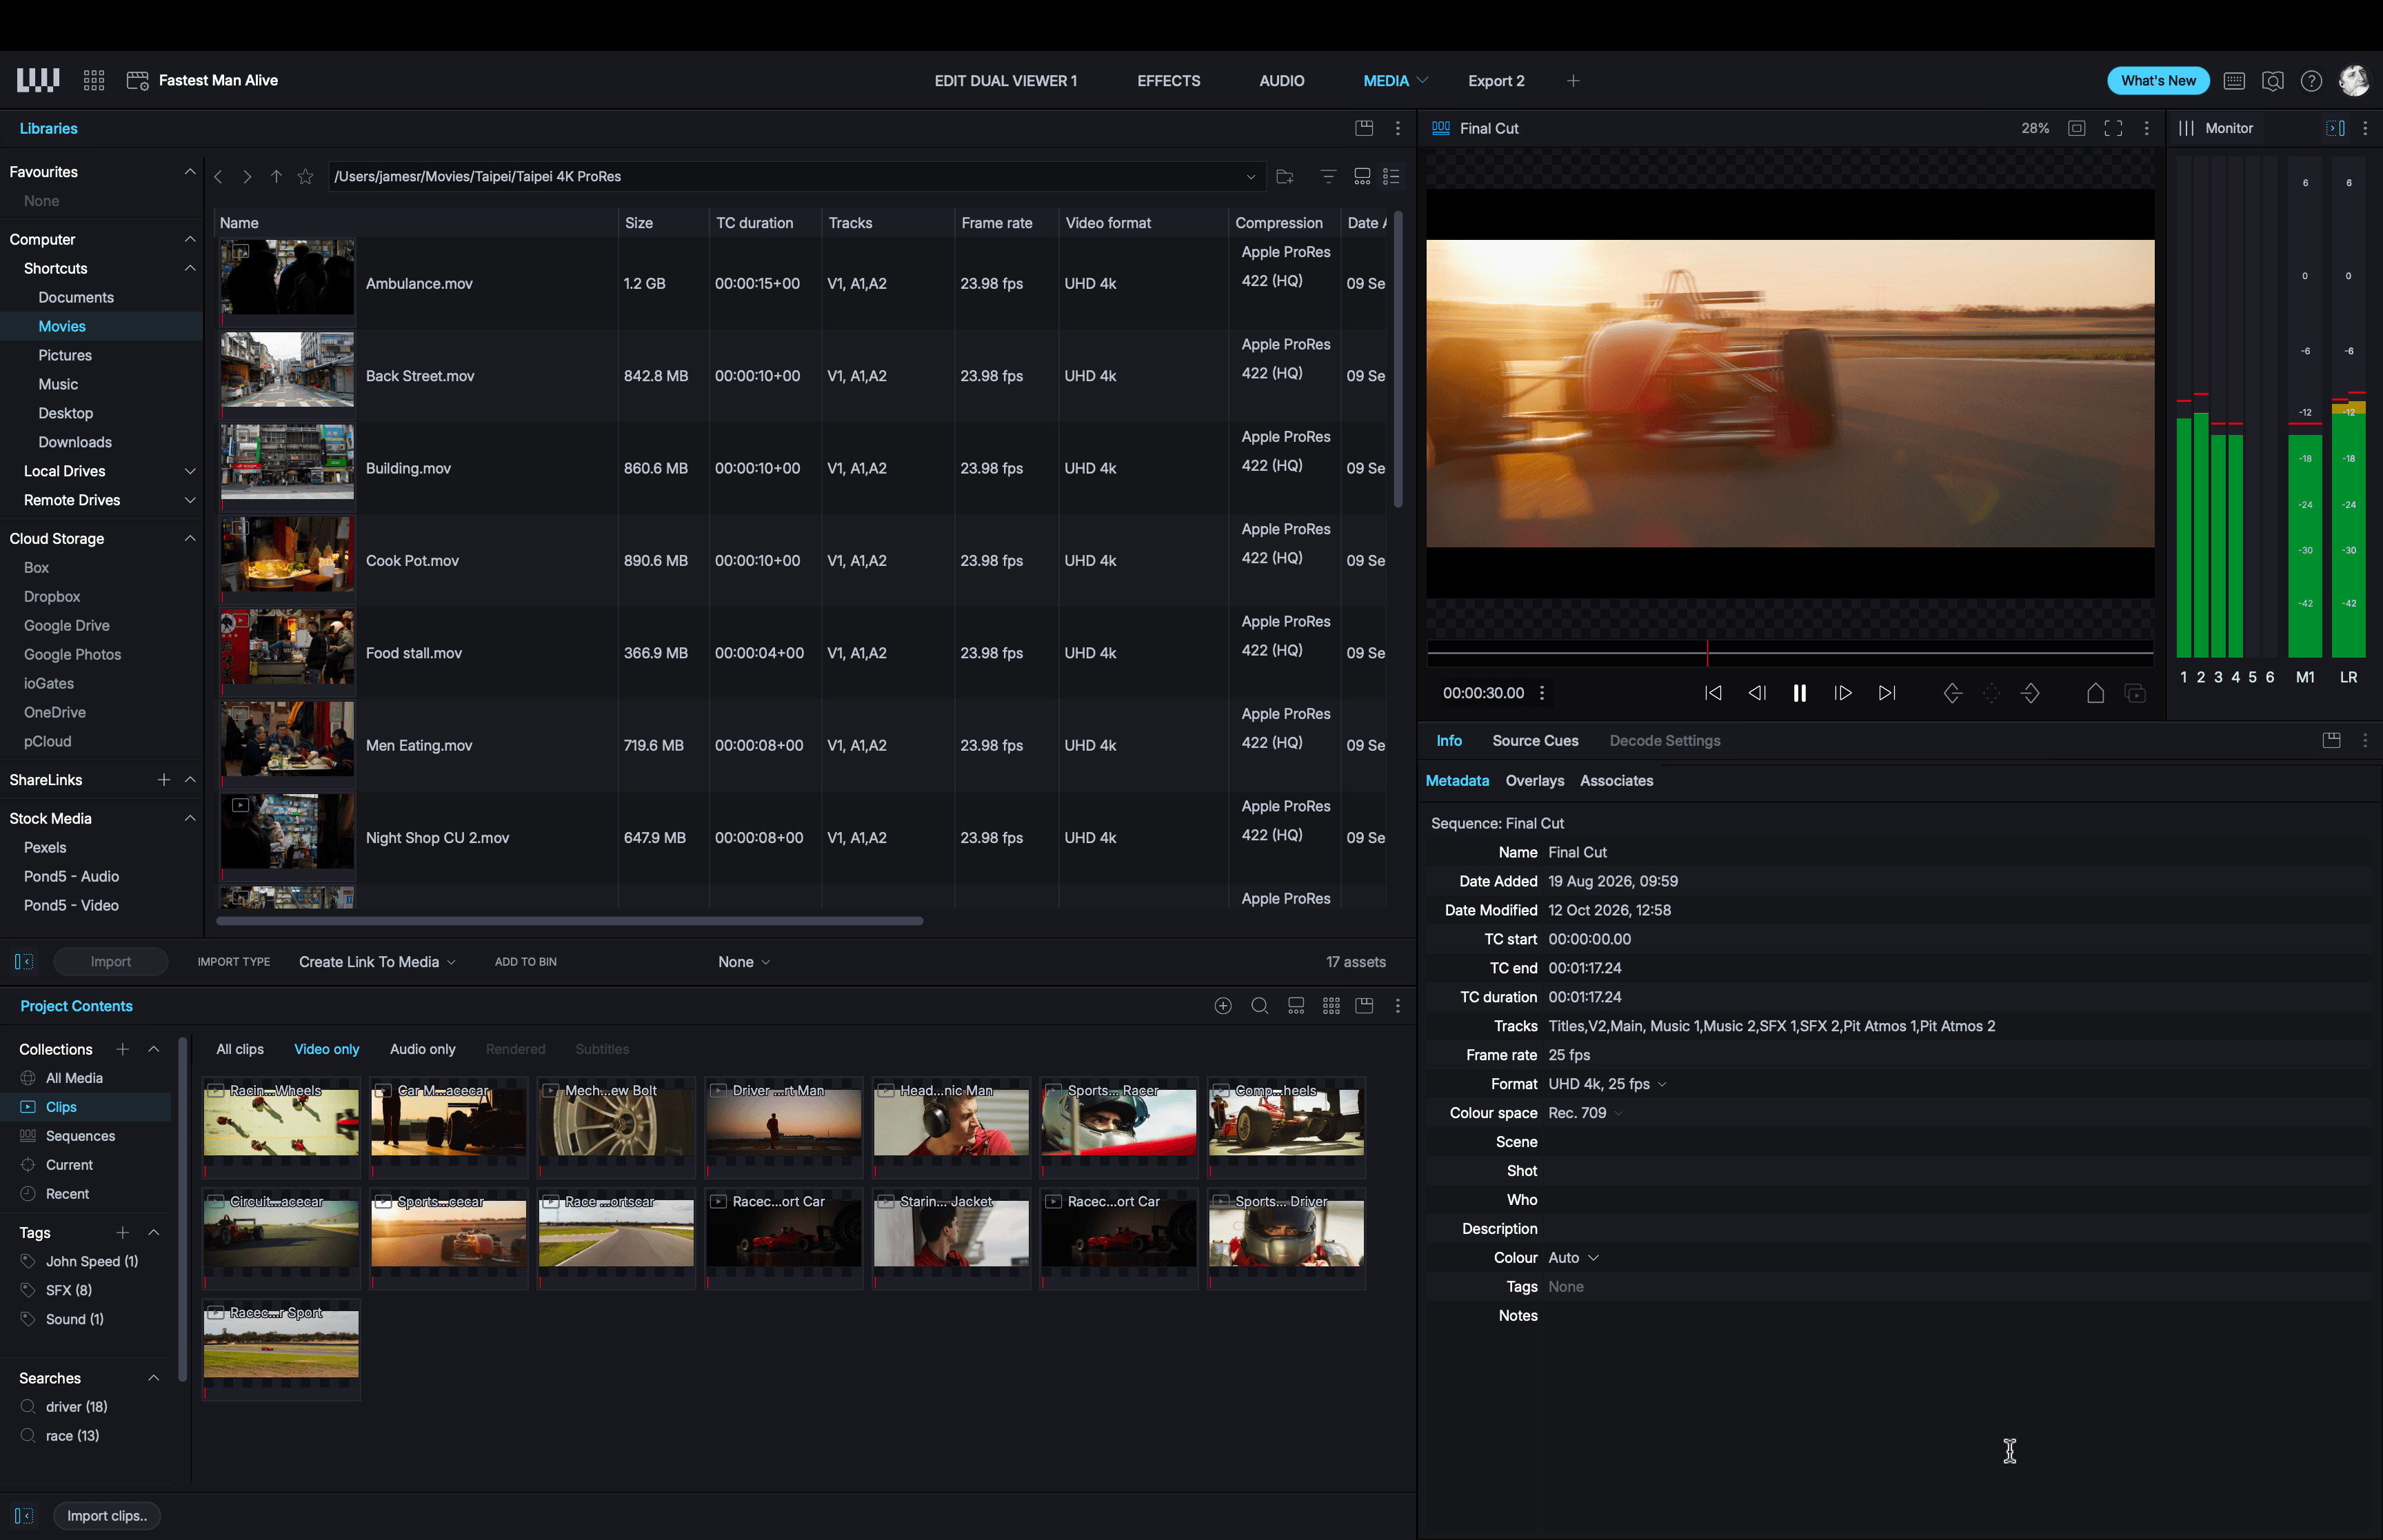
Task: Add current path to favourites star
Action: 306,177
